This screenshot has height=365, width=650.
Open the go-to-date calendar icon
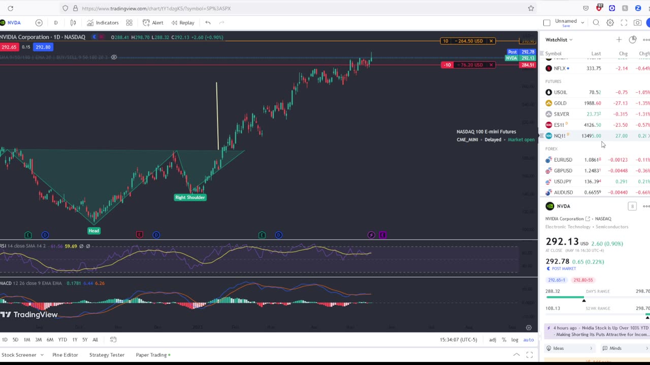tap(113, 340)
